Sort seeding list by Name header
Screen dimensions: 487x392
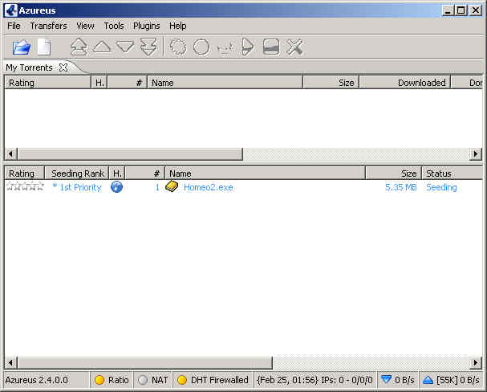[265, 174]
